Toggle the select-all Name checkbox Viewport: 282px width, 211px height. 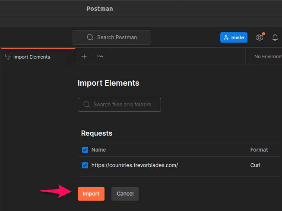pos(85,150)
